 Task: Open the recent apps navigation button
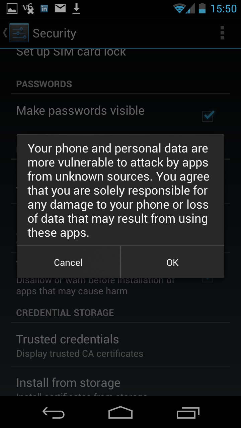pos(188,413)
